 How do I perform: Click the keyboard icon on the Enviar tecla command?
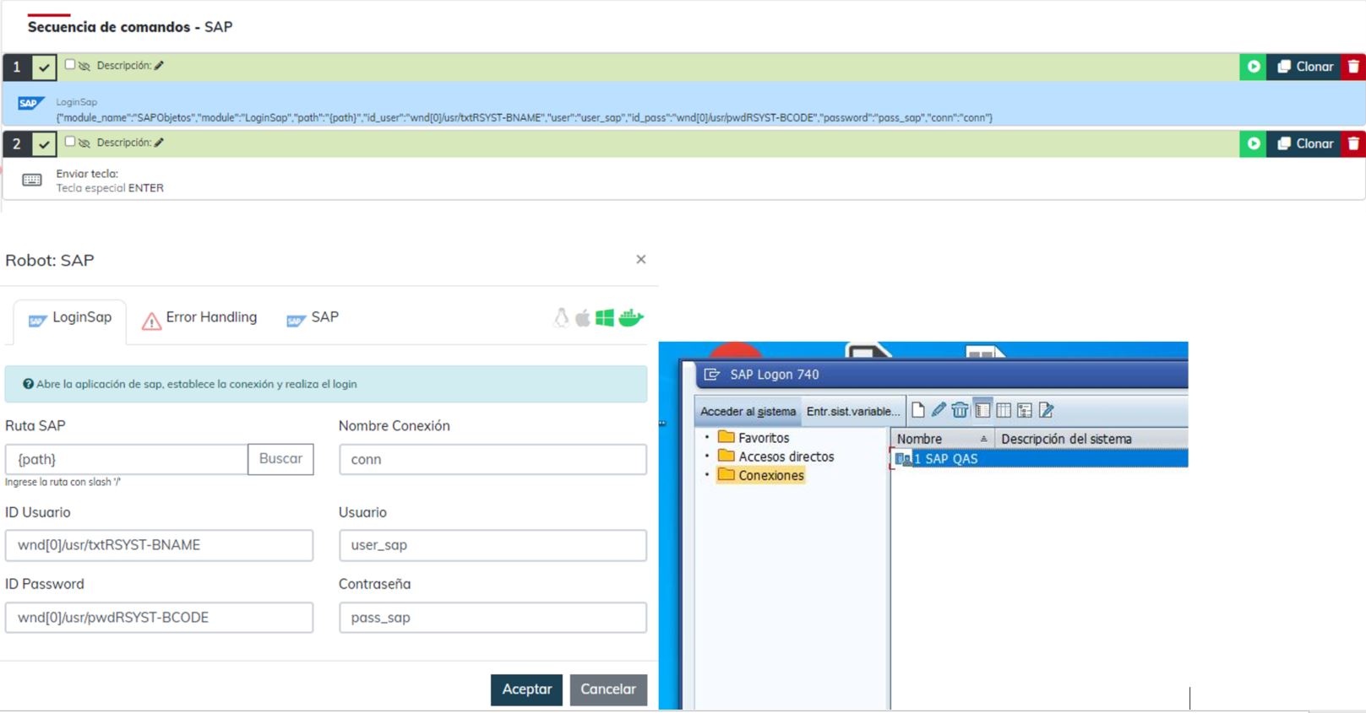(32, 180)
